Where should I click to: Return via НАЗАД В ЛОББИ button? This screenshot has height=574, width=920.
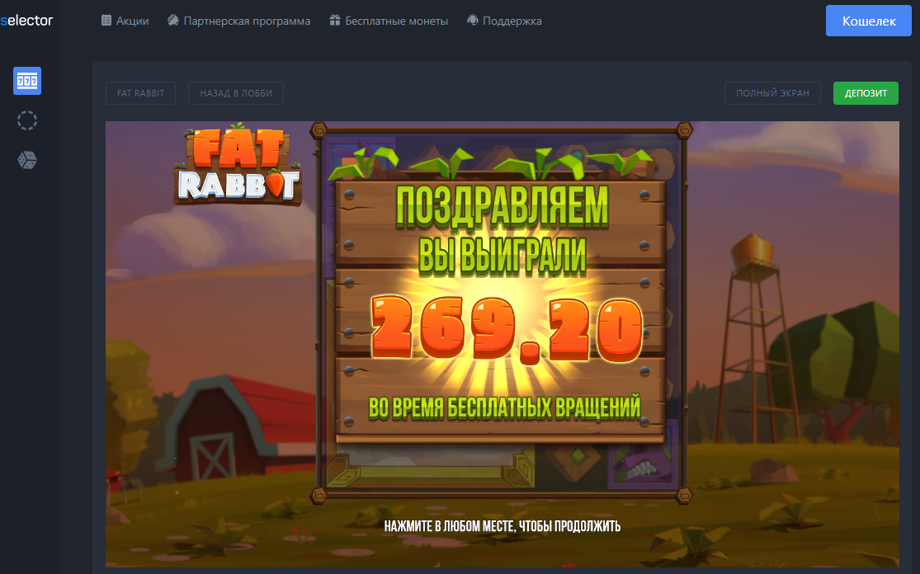coord(236,93)
